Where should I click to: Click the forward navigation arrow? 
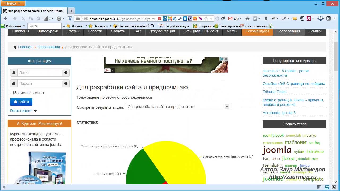[x=15, y=19]
